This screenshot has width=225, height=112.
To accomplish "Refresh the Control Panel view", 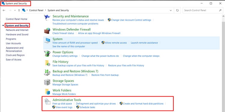I will click(x=177, y=10).
